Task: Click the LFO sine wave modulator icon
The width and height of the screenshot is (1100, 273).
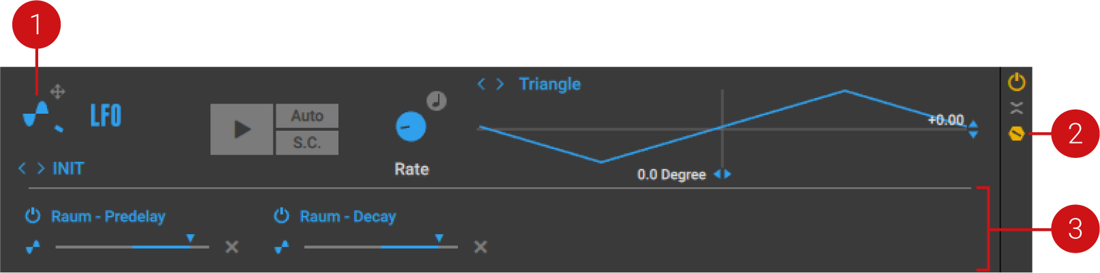Action: click(x=37, y=116)
